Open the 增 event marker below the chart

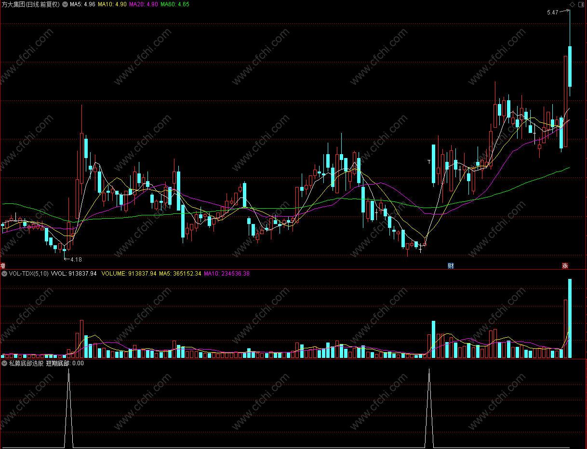3,265
